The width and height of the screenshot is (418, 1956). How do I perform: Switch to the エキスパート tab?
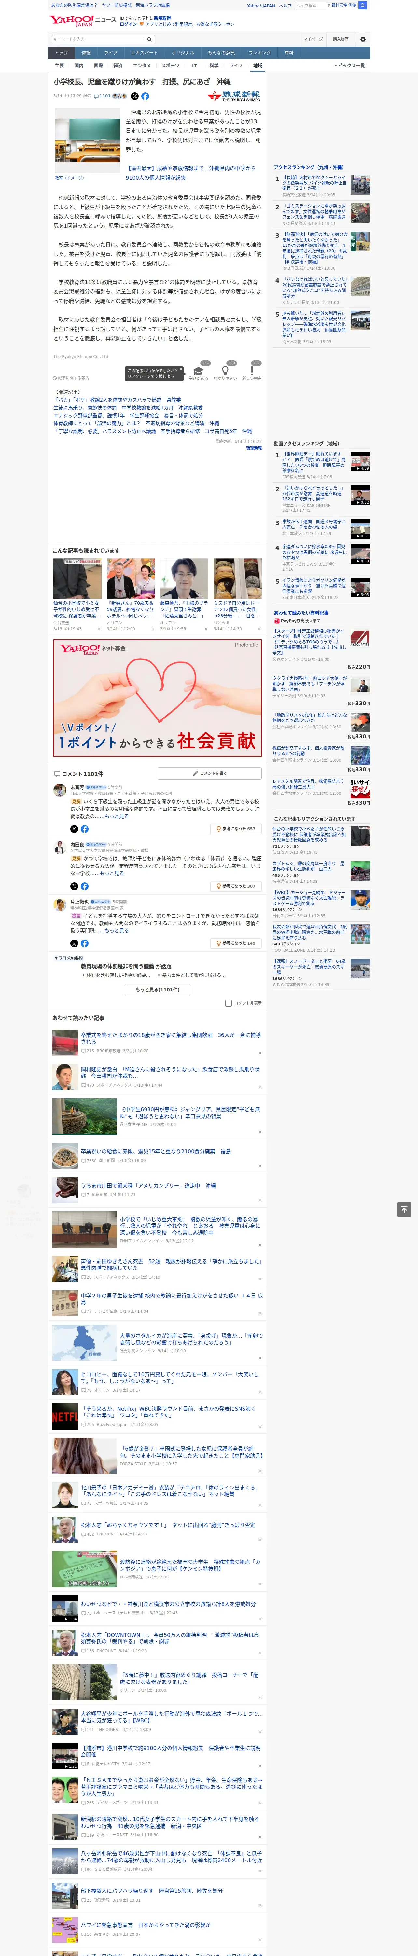[x=144, y=53]
